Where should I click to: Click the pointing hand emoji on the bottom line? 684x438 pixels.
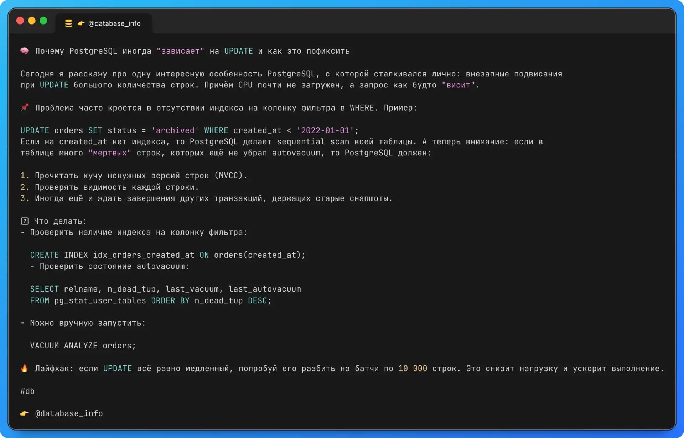coord(25,413)
